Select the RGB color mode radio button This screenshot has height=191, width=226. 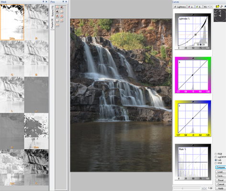click(x=216, y=154)
